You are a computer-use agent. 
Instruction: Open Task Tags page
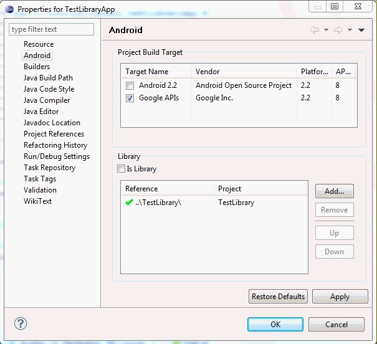(40, 179)
